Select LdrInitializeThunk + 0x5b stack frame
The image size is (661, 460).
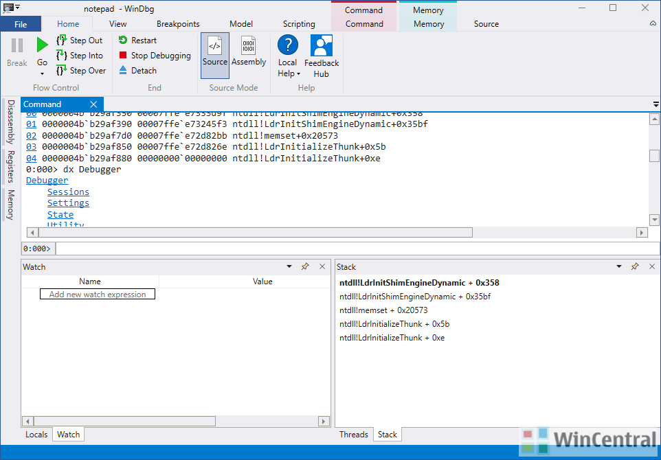[394, 324]
